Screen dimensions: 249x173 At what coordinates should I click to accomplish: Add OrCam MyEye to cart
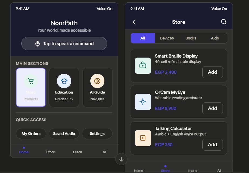(212, 108)
